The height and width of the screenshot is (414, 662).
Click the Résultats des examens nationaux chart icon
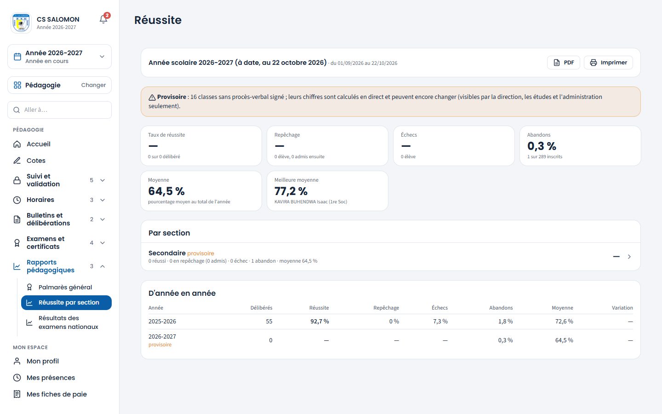coord(29,322)
